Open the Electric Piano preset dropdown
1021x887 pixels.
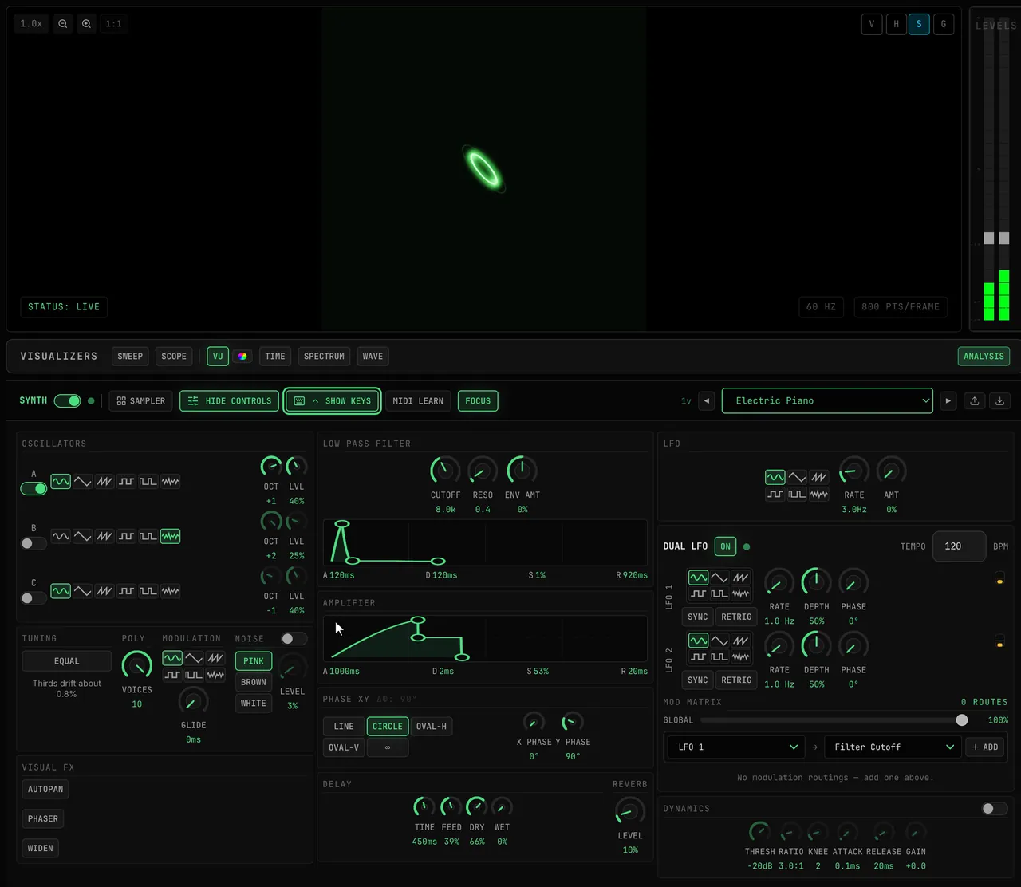coord(827,401)
